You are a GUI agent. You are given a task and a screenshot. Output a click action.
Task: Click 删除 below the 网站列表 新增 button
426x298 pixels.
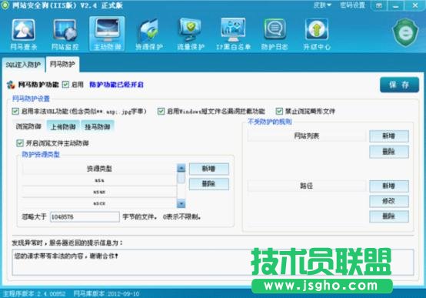(x=389, y=152)
